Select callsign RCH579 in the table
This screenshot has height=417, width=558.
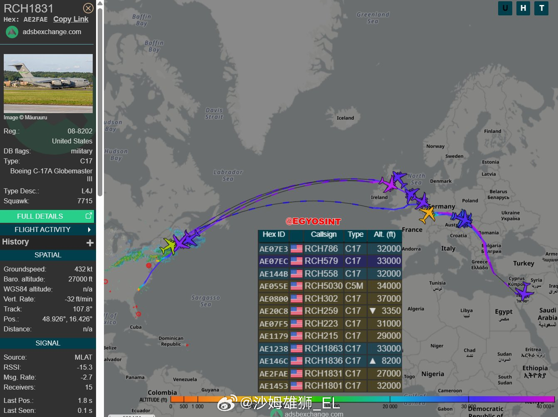(x=321, y=261)
